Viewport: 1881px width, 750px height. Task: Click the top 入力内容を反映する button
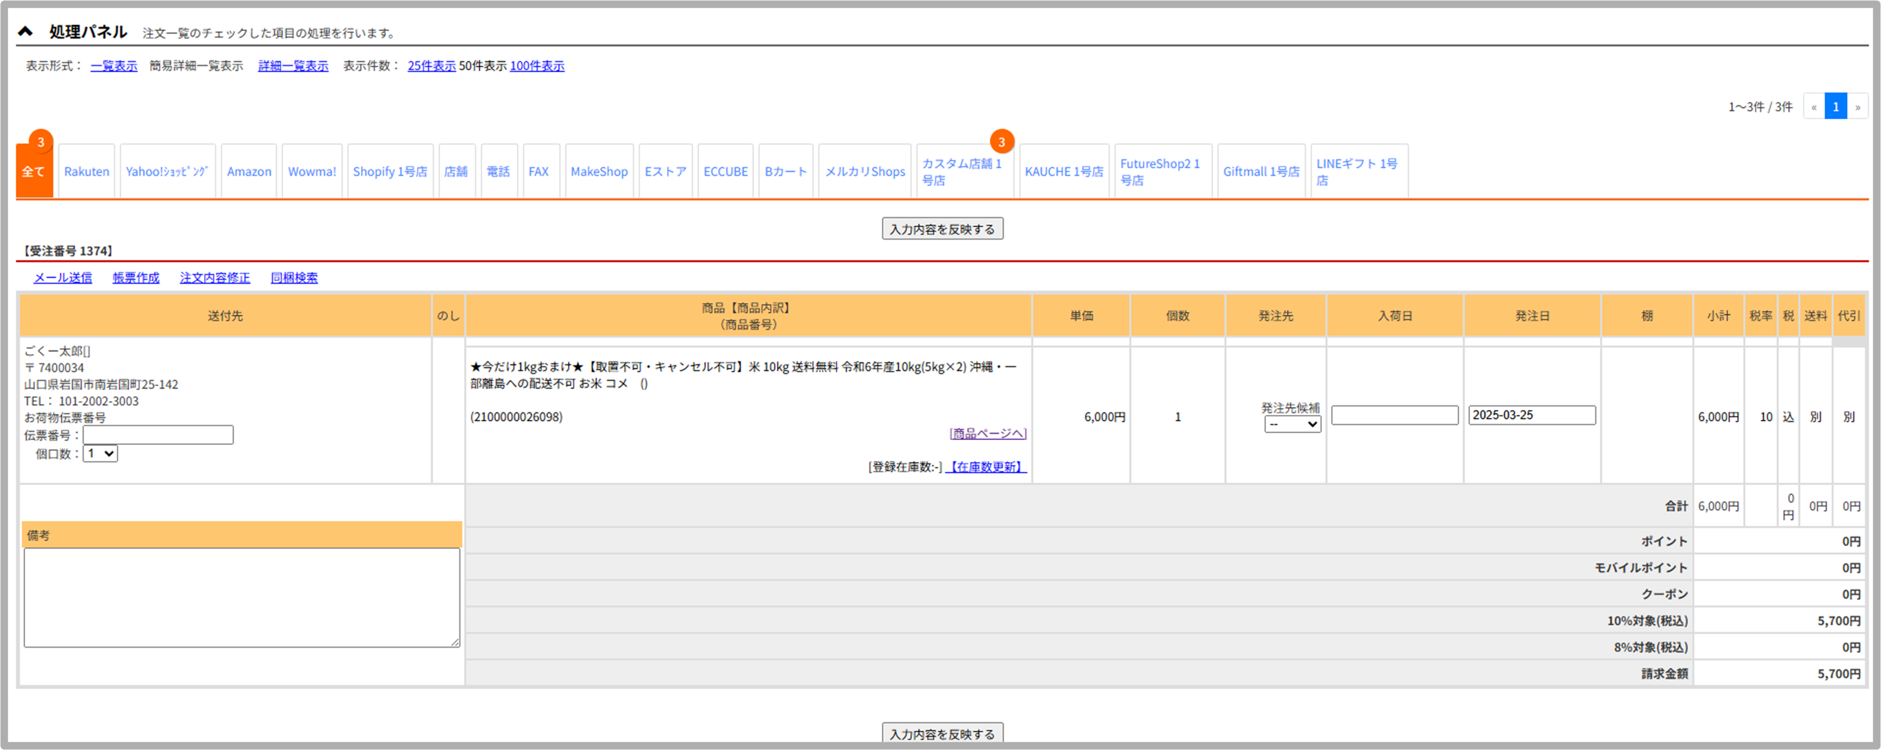pyautogui.click(x=942, y=228)
